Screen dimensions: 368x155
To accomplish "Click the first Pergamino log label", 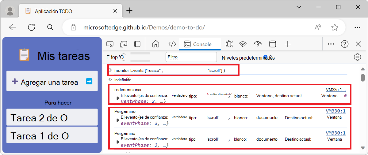I will click(125, 112).
